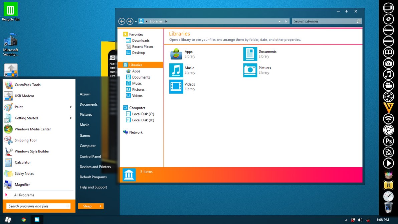Open the Photoshop icon in the right dock

[x=388, y=141]
